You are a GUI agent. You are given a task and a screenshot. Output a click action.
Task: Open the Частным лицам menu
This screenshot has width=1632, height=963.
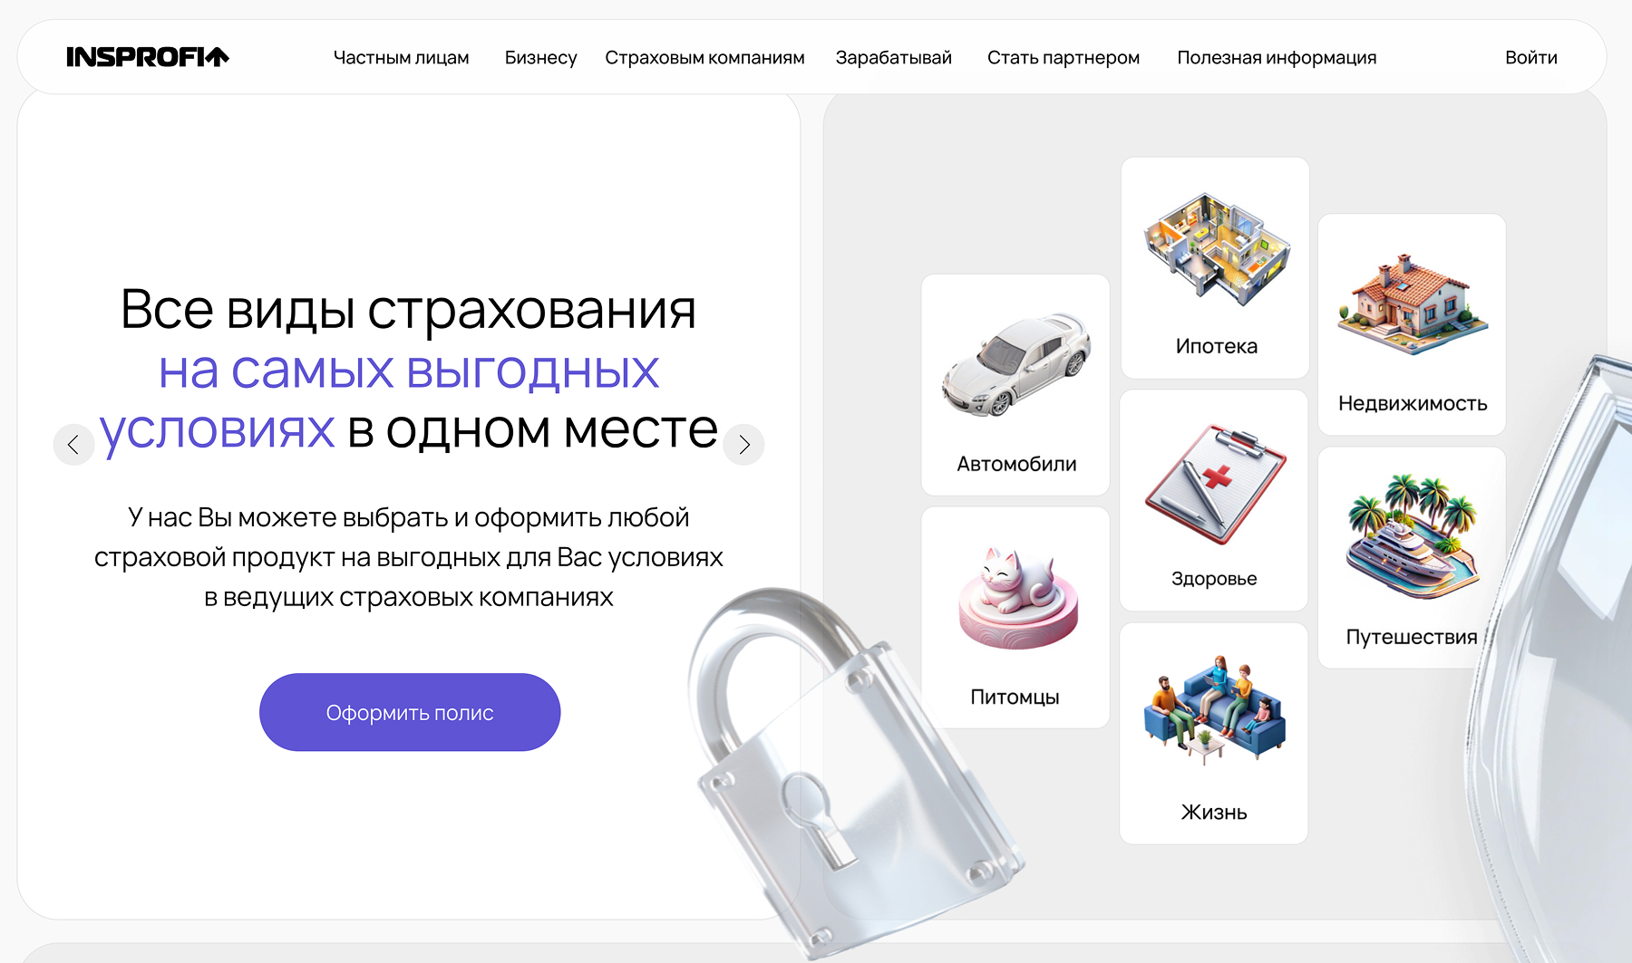[x=402, y=58]
